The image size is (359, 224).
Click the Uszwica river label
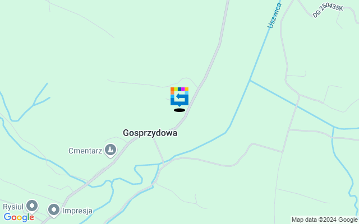tap(274, 16)
